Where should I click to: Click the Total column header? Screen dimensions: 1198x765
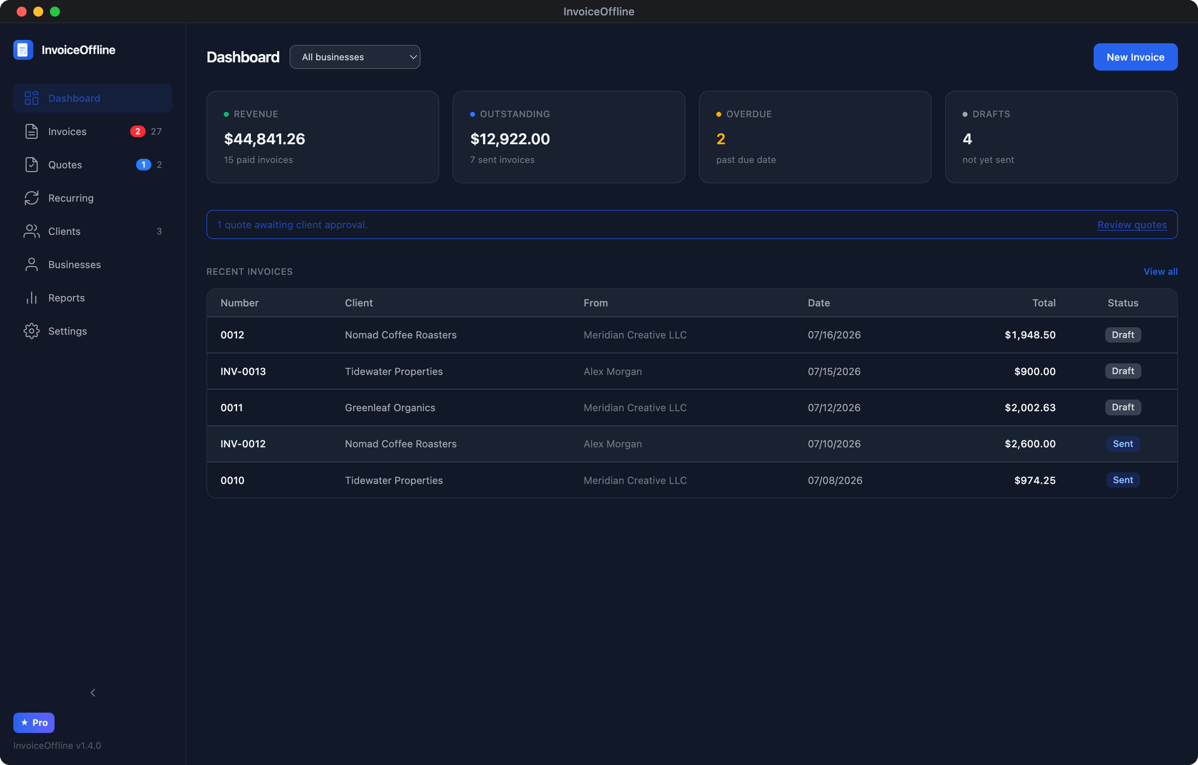pyautogui.click(x=1043, y=303)
